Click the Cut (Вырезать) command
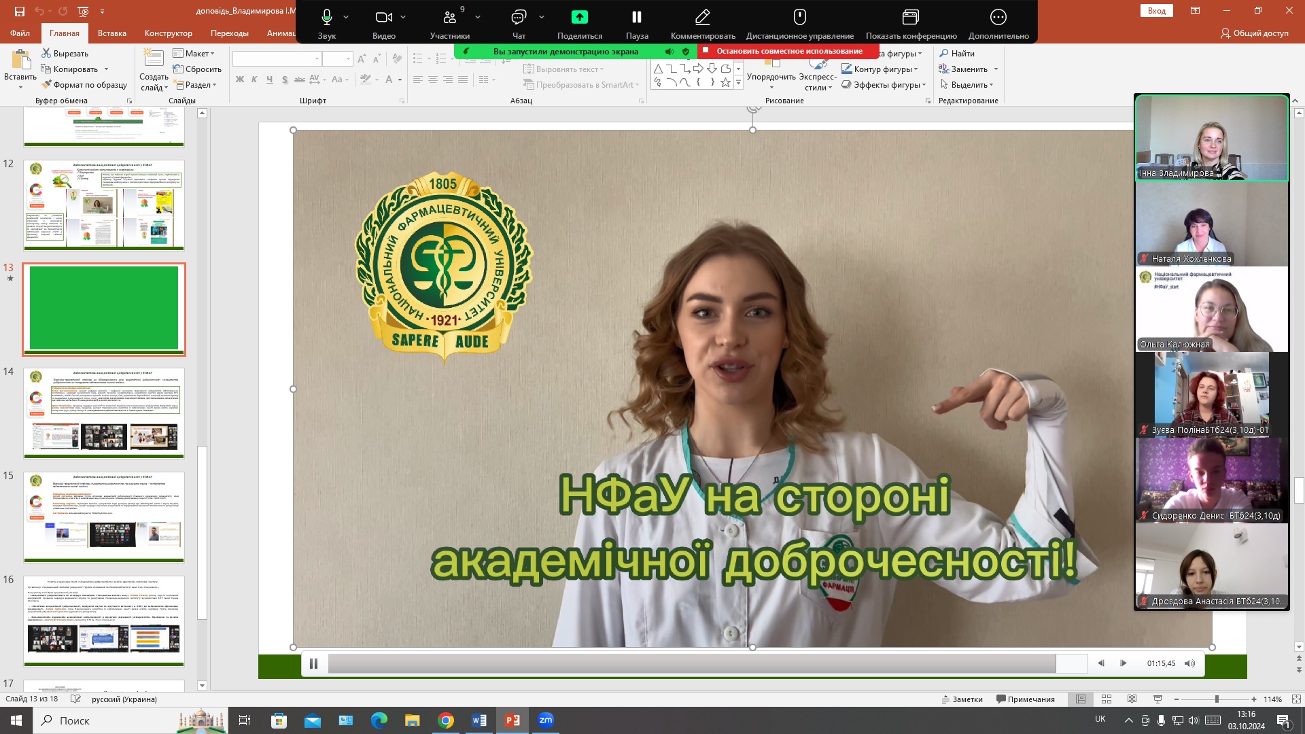 [x=65, y=54]
